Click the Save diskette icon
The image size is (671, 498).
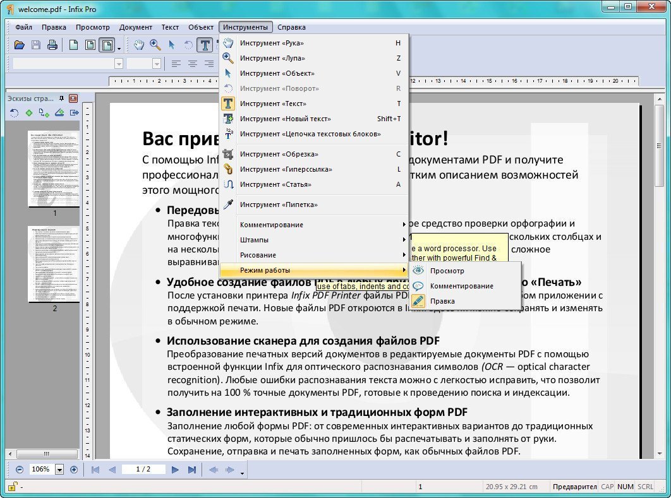pyautogui.click(x=36, y=44)
